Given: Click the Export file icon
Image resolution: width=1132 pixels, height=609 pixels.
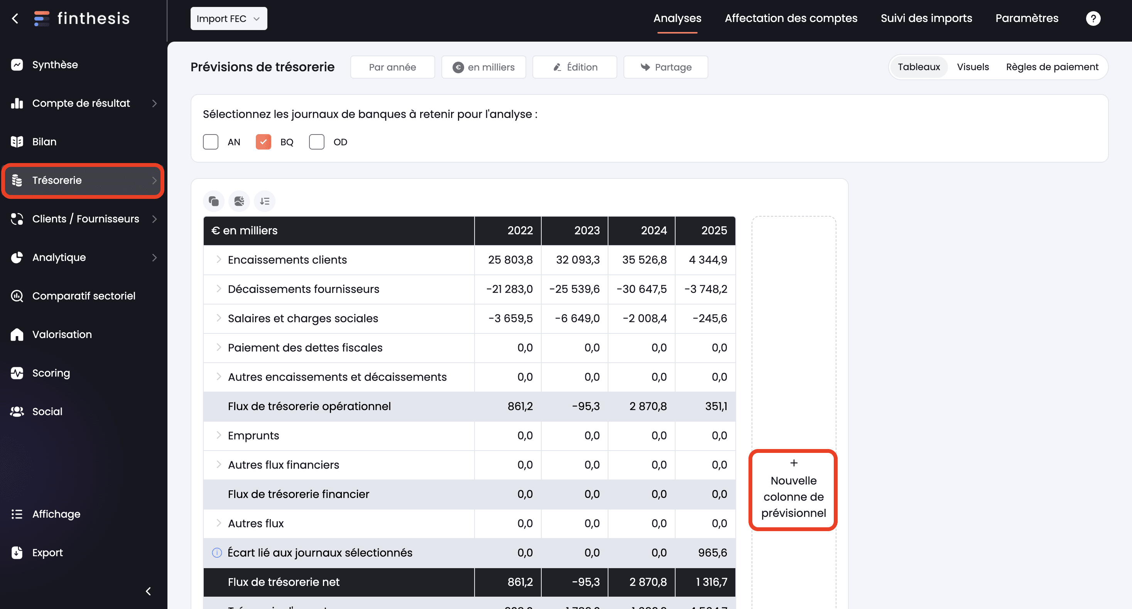Looking at the screenshot, I should [17, 553].
